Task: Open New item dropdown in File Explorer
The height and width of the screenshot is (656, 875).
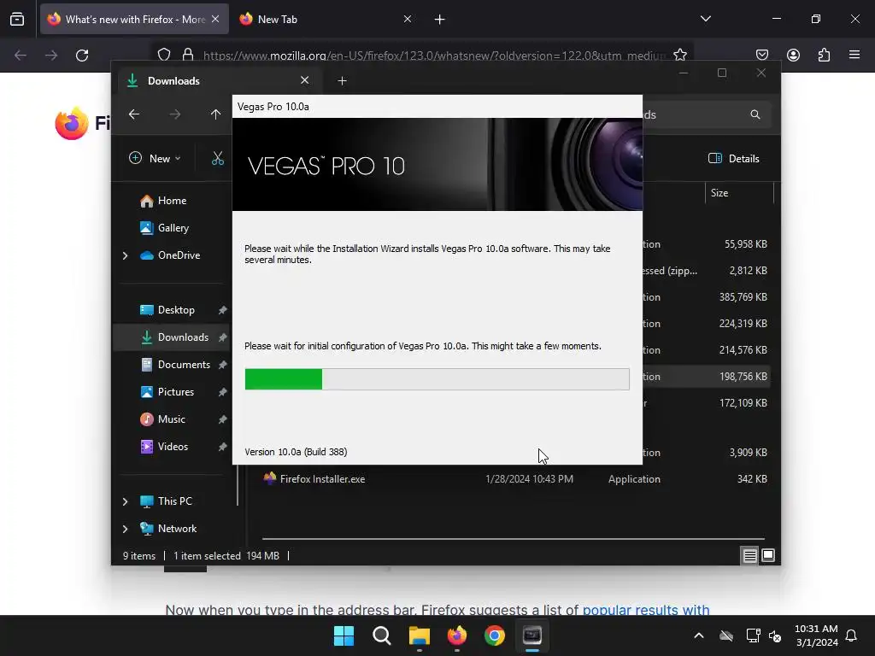Action: tap(156, 158)
